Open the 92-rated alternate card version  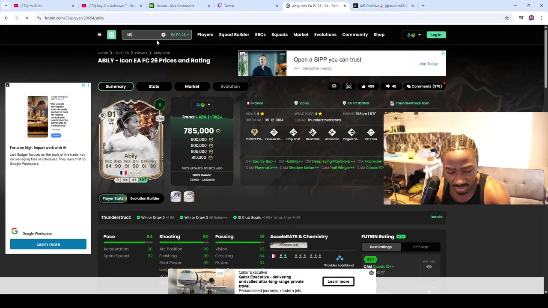(176, 196)
